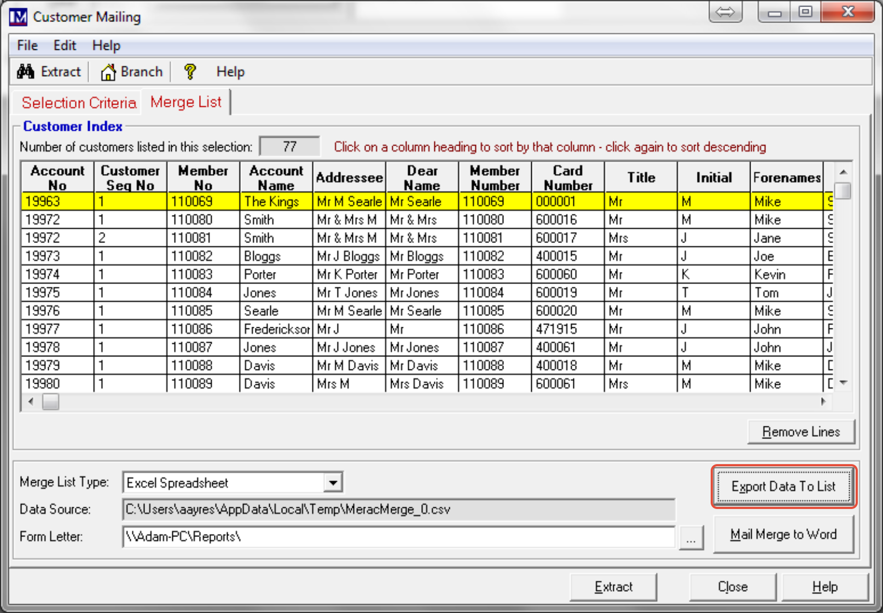The image size is (883, 613).
Task: Click the double-arrow resize icon in title bar
Action: (x=725, y=12)
